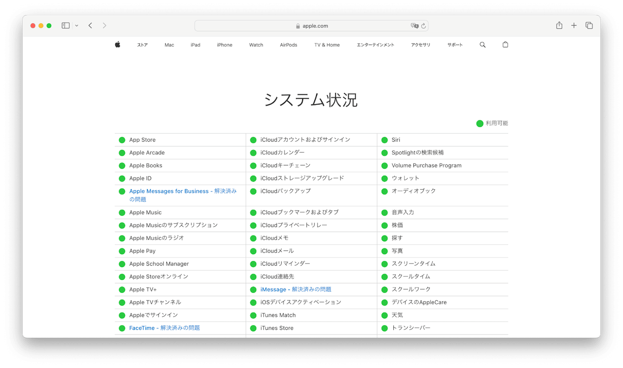This screenshot has height=368, width=623.
Task: Click the システム状況 page heading
Action: (311, 100)
